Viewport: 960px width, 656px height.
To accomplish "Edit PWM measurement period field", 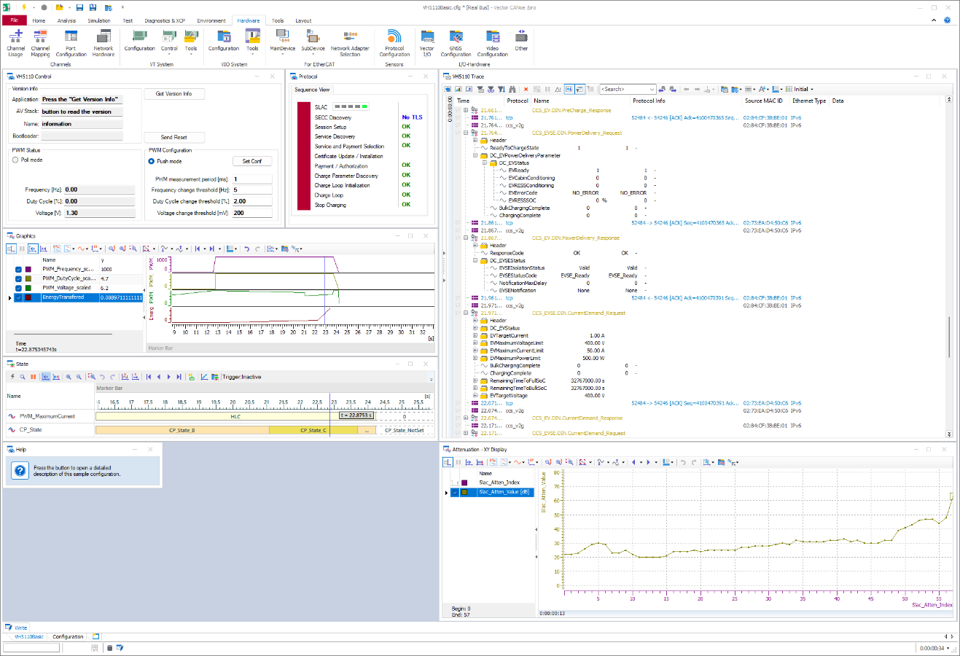I will tap(252, 179).
